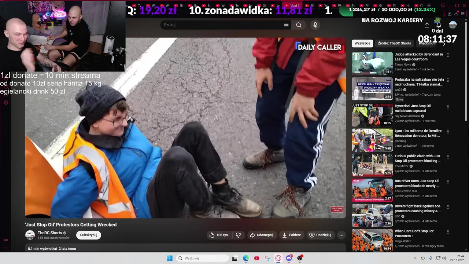The height and width of the screenshot is (264, 469).
Task: Open TheDC Shorts channel name link
Action: pyautogui.click(x=50, y=233)
